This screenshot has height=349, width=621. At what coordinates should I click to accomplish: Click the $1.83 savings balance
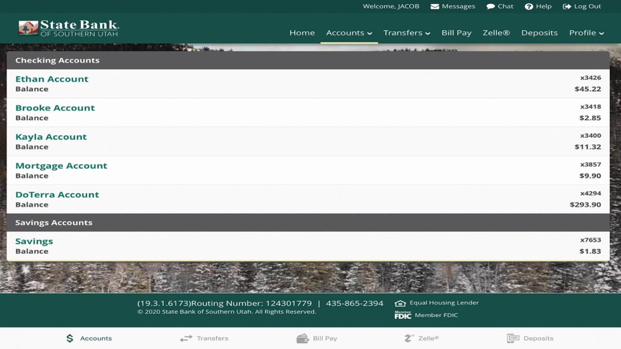590,252
